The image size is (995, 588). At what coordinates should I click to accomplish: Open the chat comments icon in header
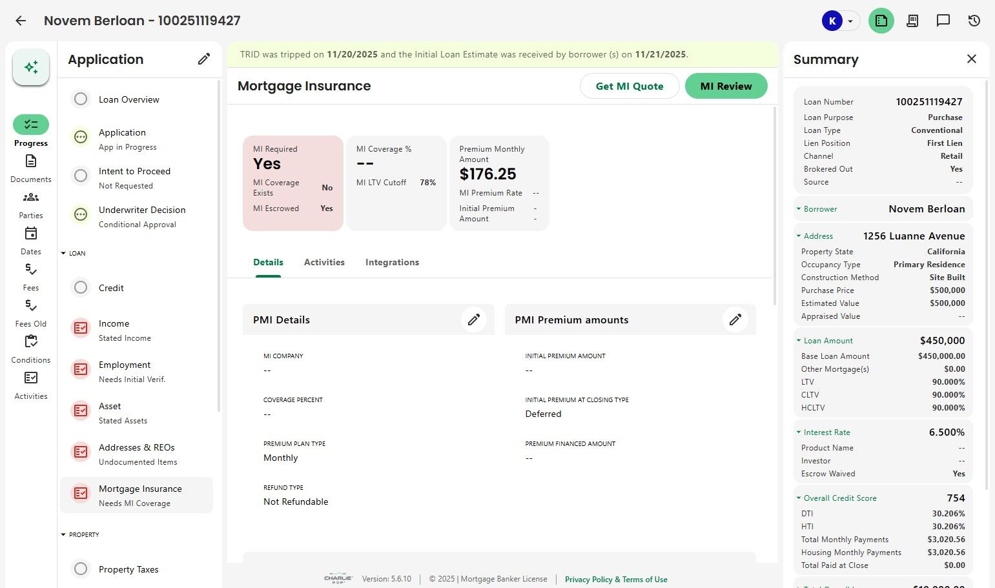click(x=943, y=21)
